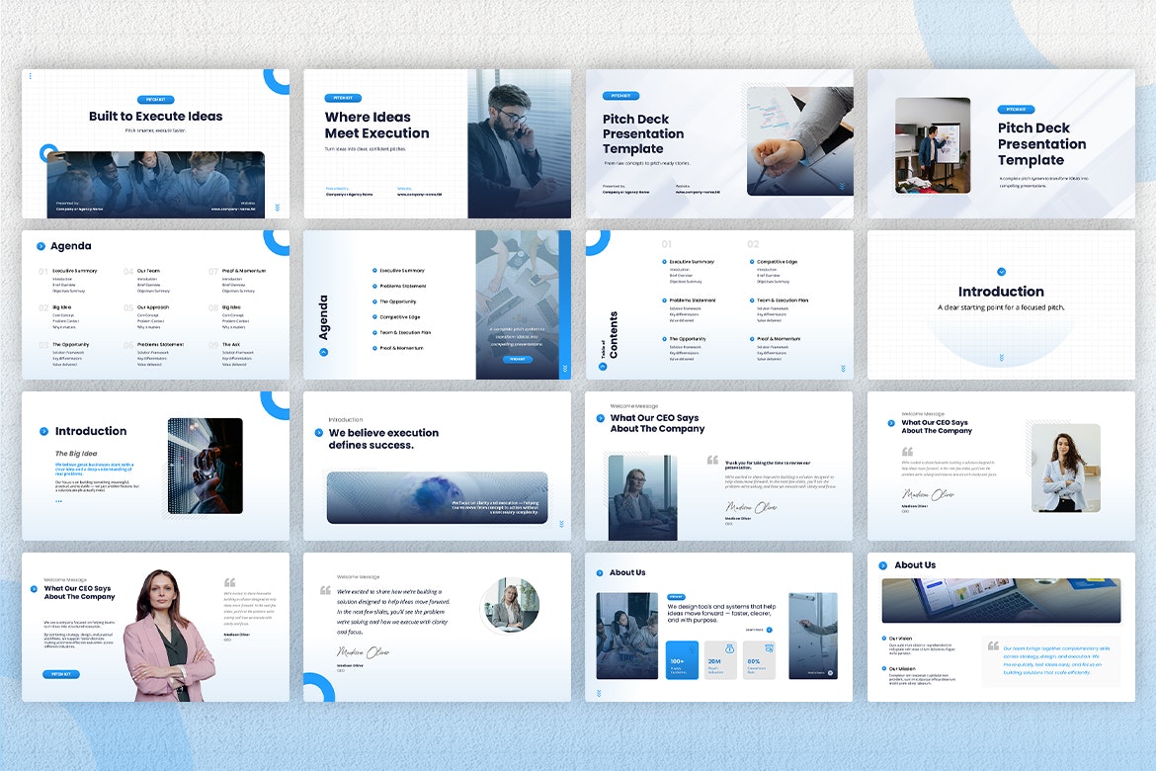Screen dimensions: 1156x771
Task: Click Madison Oliver's circular portrait photo
Action: point(510,604)
